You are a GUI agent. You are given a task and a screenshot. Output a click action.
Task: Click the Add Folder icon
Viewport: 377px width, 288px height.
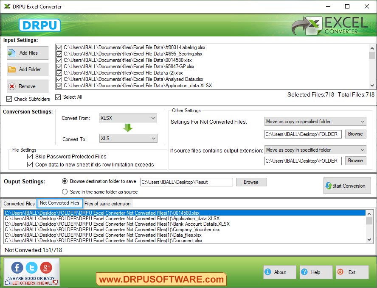[11, 69]
